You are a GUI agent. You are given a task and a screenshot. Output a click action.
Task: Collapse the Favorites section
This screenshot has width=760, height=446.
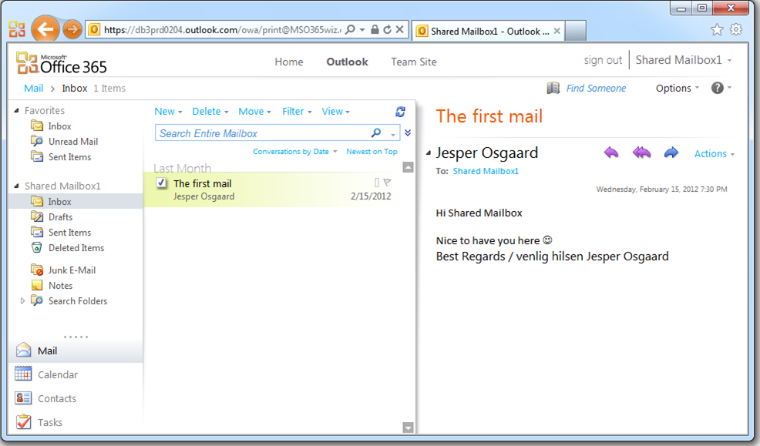point(17,111)
